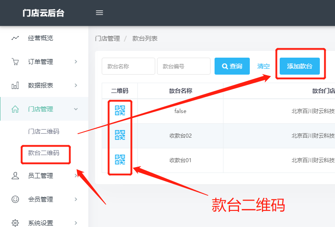
Task: Click the 门店云后台 logo title
Action: pyautogui.click(x=43, y=13)
